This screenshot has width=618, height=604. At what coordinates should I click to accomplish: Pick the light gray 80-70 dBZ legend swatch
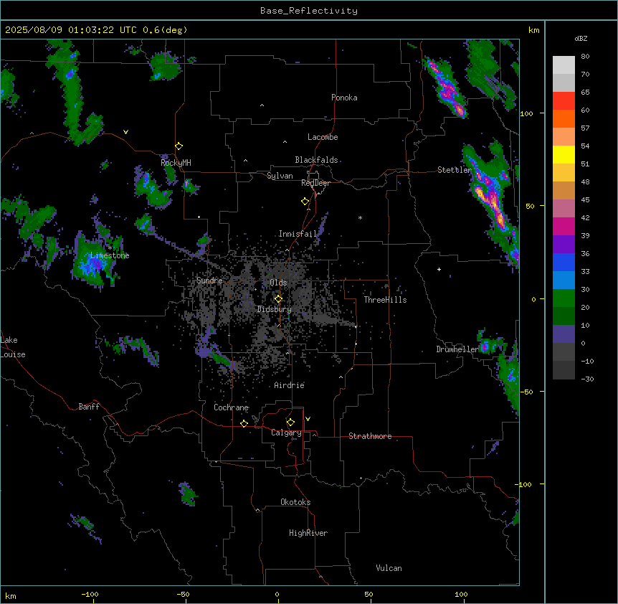564,65
